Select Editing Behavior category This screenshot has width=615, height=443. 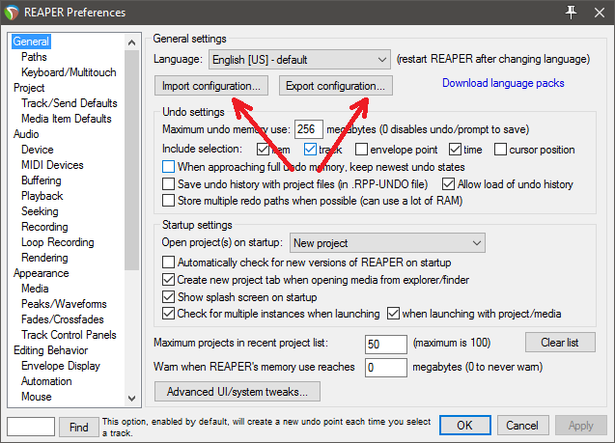coord(50,350)
